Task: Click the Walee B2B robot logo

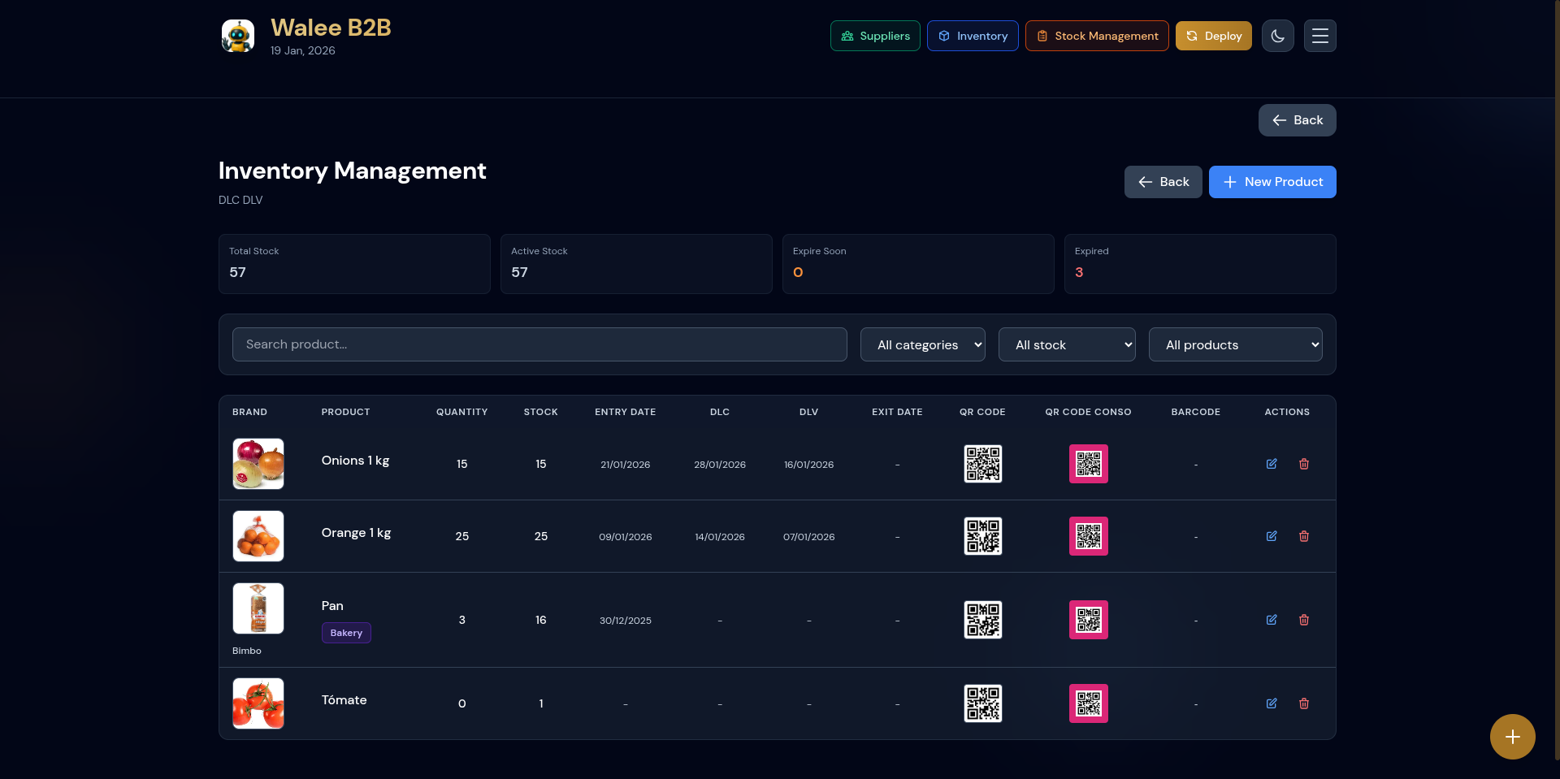Action: pyautogui.click(x=238, y=36)
